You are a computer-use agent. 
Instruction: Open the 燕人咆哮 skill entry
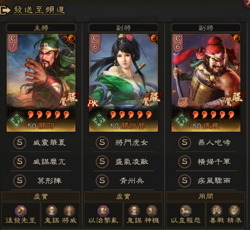[x=206, y=142]
